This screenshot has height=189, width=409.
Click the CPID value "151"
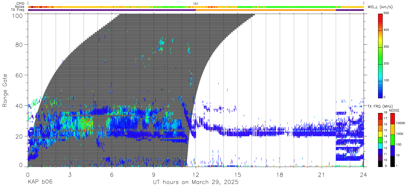196,4
